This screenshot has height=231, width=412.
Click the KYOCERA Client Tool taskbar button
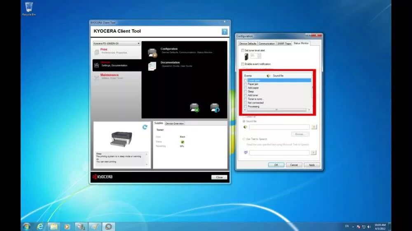108,226
